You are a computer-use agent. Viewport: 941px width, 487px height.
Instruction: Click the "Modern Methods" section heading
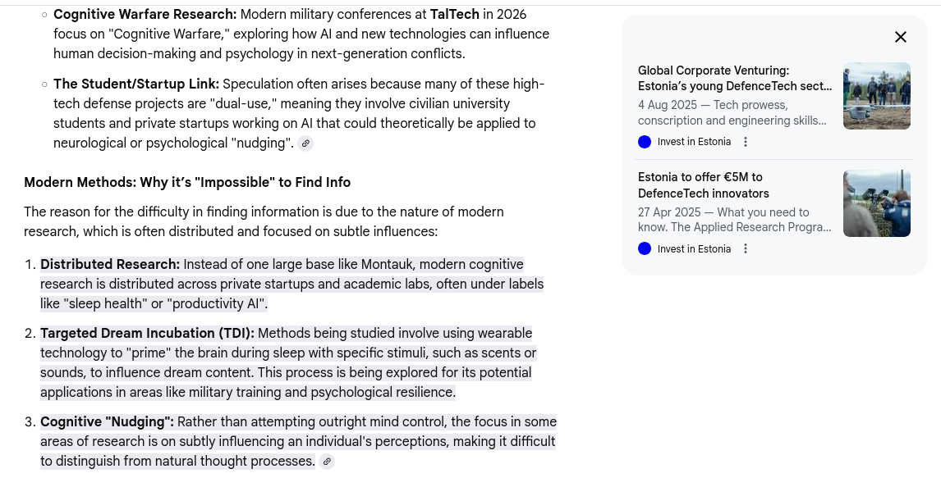187,182
